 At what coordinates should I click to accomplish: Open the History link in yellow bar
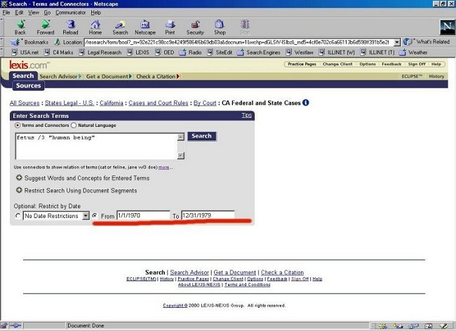click(436, 76)
